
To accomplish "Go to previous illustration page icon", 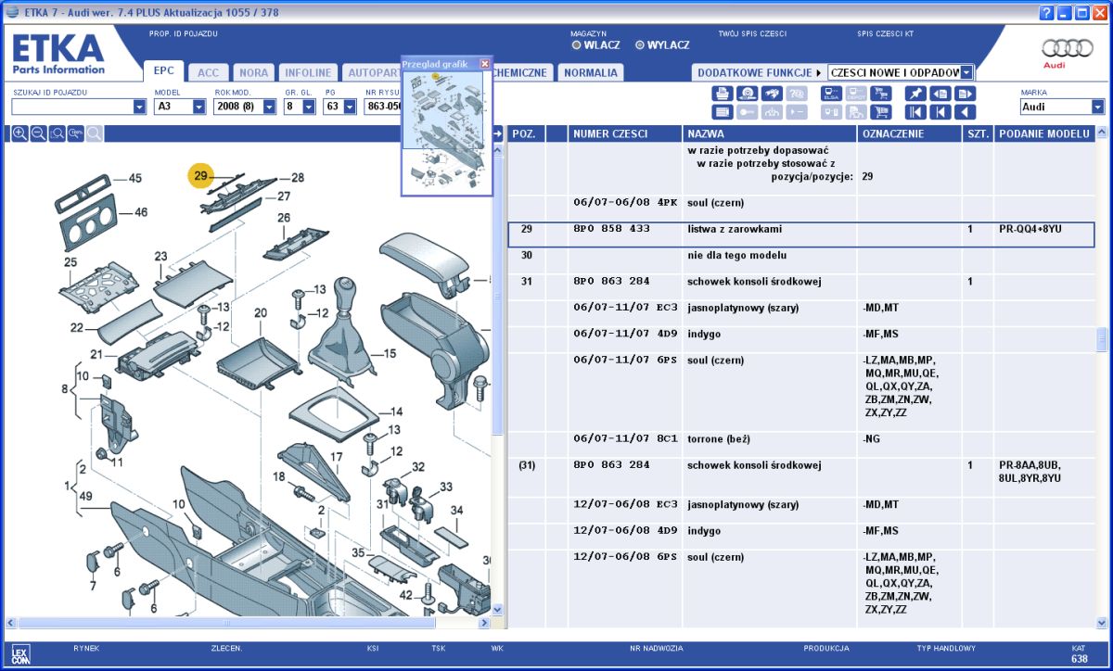I will (x=940, y=94).
